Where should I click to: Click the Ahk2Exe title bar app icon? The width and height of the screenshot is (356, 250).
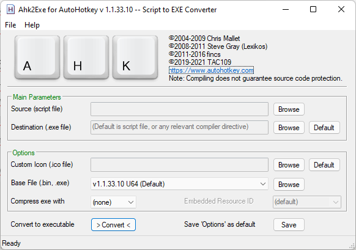coord(10,10)
